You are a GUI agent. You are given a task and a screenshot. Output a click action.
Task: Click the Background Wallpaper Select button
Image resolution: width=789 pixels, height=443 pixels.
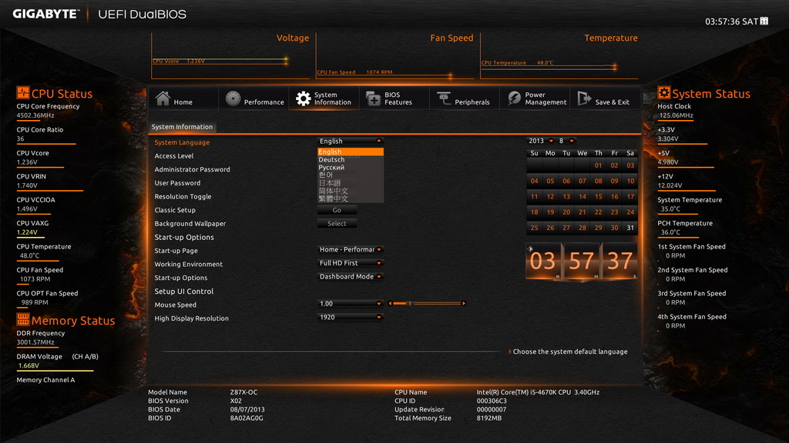click(337, 224)
